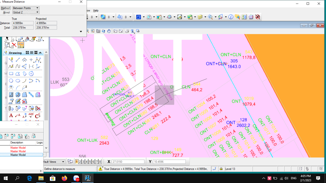Open the Pan View hand tool
The image size is (326, 183).
(x=109, y=31)
